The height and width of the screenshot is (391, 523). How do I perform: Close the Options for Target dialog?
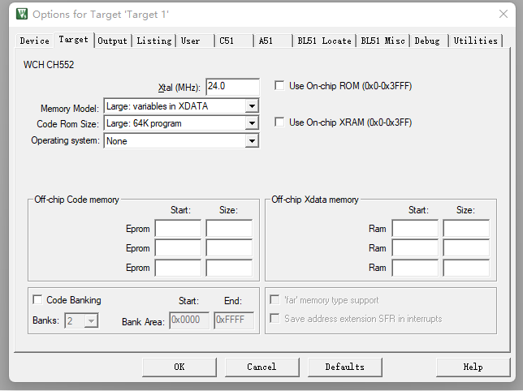click(x=504, y=14)
